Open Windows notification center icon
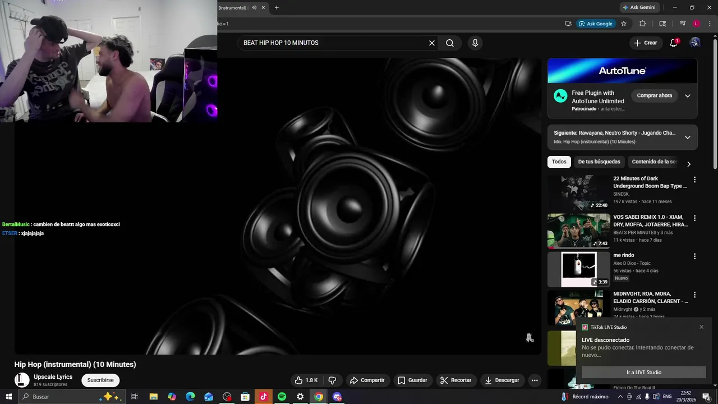This screenshot has height=404, width=718. point(707,397)
